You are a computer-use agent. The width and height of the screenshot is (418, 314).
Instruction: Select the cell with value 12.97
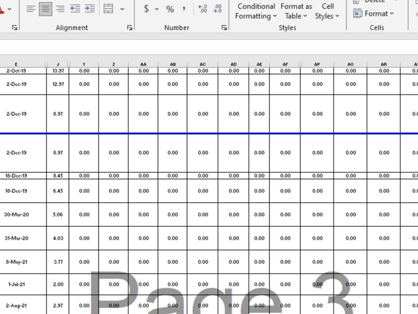click(58, 84)
